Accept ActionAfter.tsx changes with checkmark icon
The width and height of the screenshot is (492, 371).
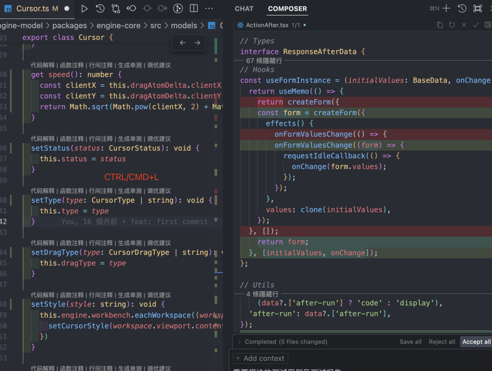(476, 25)
